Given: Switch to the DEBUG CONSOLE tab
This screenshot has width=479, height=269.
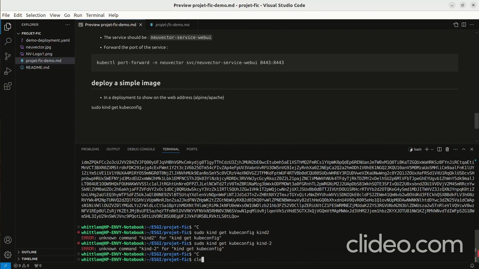Looking at the screenshot, I should 141,149.
